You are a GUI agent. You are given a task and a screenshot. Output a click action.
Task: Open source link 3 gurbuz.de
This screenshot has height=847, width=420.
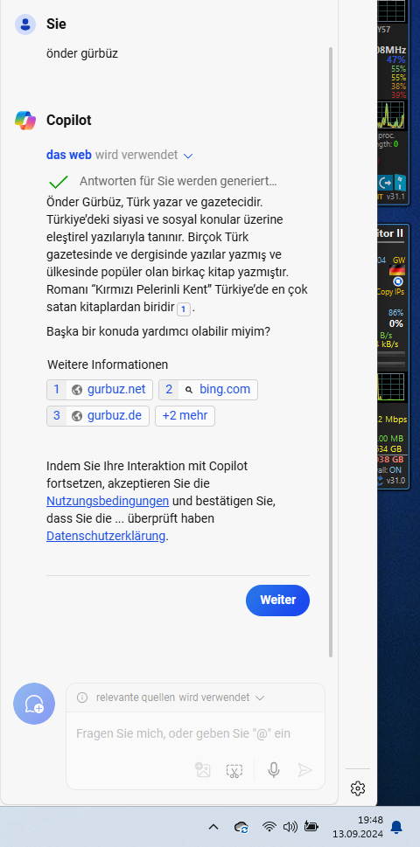98,416
